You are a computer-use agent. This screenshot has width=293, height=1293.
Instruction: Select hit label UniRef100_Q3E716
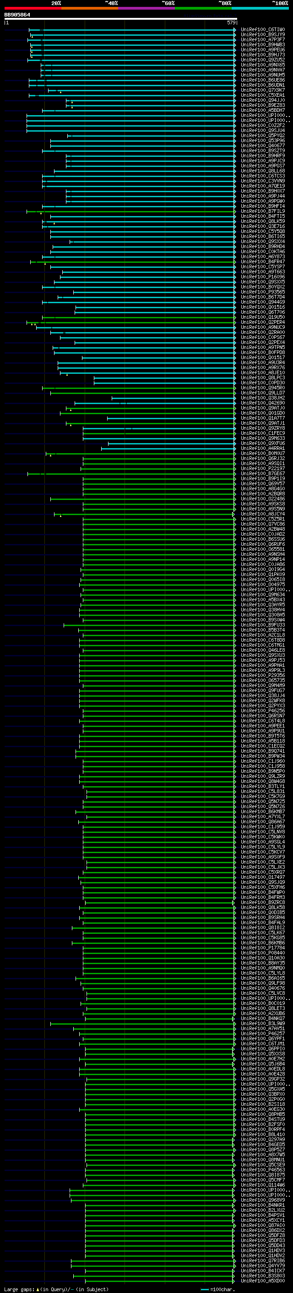(x=263, y=227)
